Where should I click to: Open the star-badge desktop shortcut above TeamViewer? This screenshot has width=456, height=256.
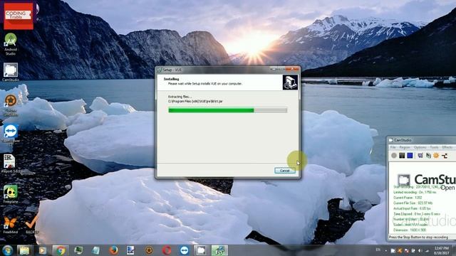point(11,105)
